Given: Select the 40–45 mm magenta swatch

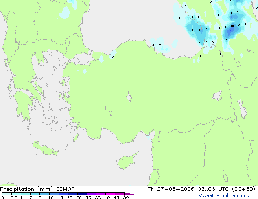Looking at the screenshot, I should click(x=110, y=194).
